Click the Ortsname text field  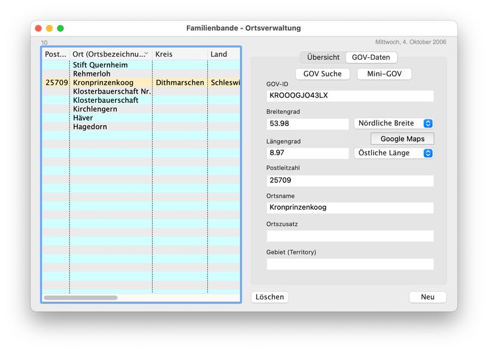pos(350,207)
